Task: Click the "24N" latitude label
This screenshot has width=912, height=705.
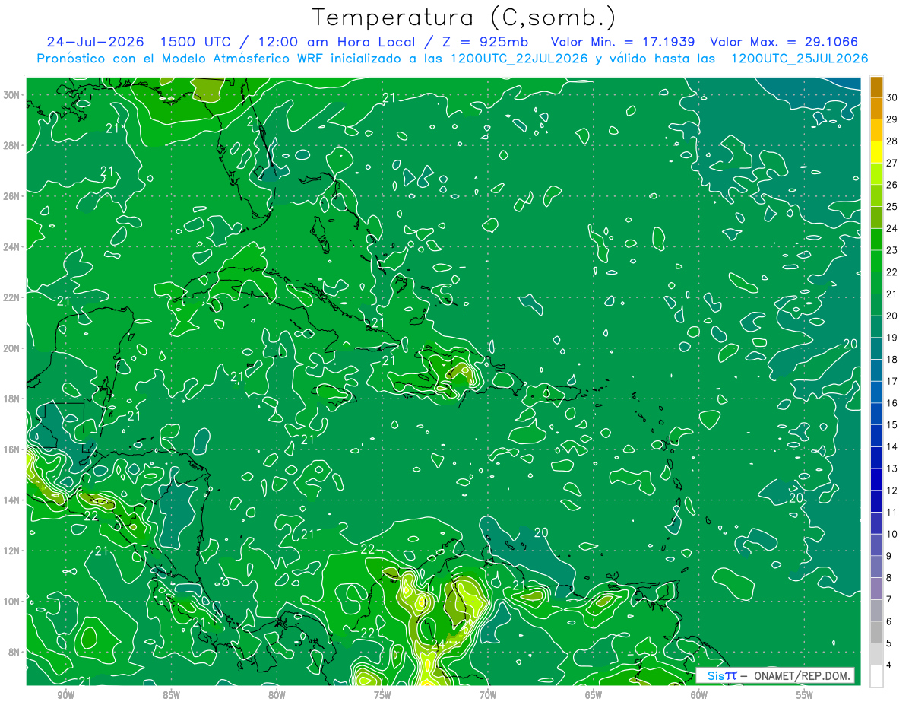Action: [11, 247]
